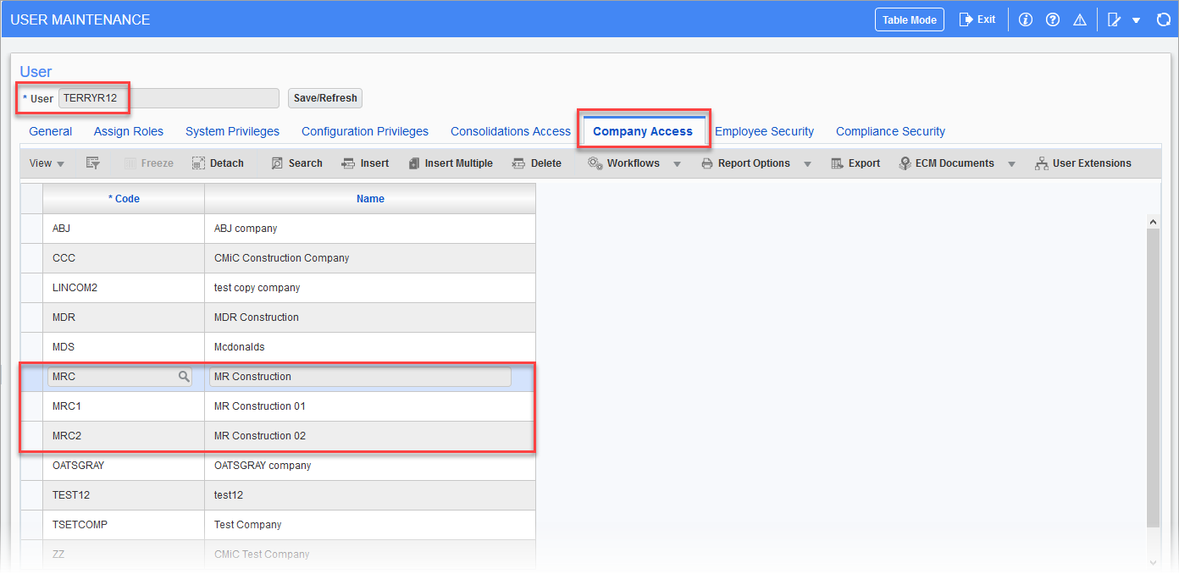Click the query by example filter icon

(x=93, y=163)
